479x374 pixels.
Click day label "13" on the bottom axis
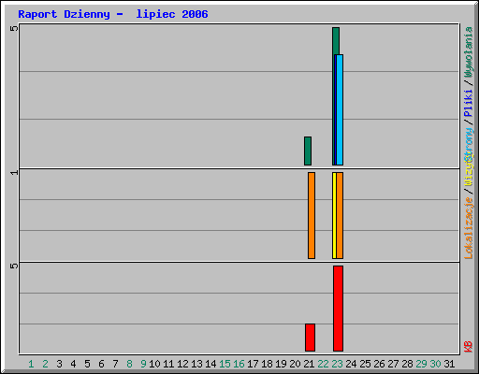[x=196, y=364]
